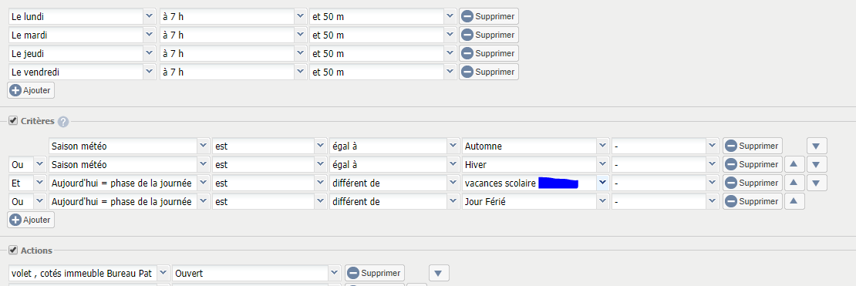This screenshot has width=856, height=286.
Task: Remove the Le vendredi schedule row
Action: (489, 72)
